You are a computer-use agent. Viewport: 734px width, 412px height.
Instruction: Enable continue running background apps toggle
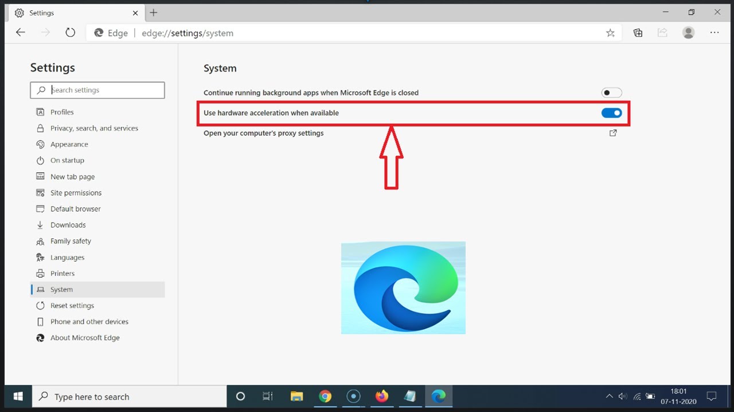[611, 93]
